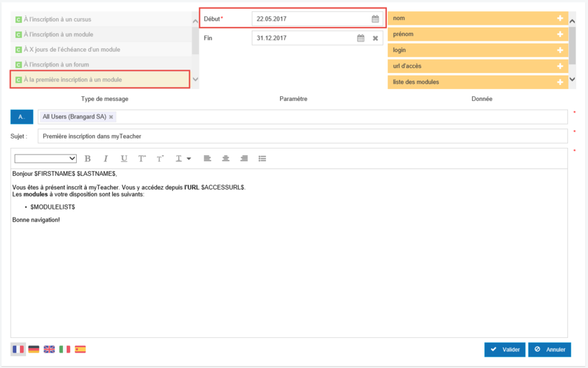Clear the Fin date with the X

click(x=376, y=38)
